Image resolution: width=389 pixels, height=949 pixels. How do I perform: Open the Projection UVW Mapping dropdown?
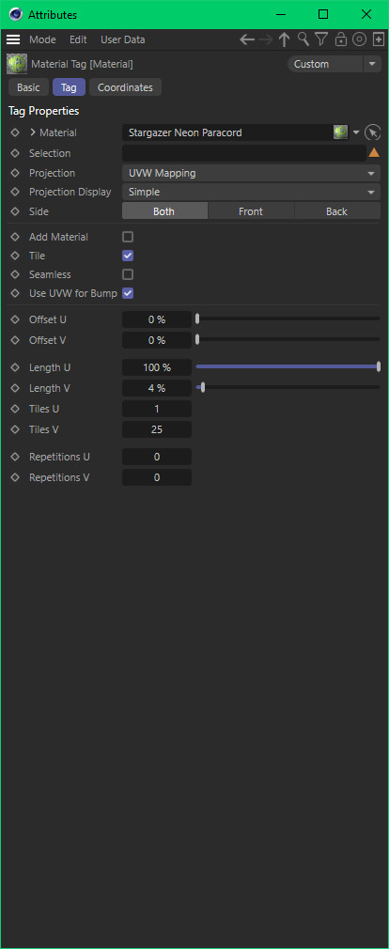251,173
